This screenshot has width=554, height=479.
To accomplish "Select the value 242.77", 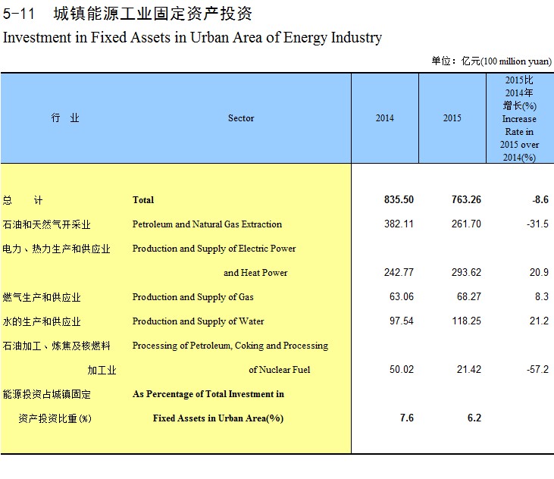I will tap(399, 272).
